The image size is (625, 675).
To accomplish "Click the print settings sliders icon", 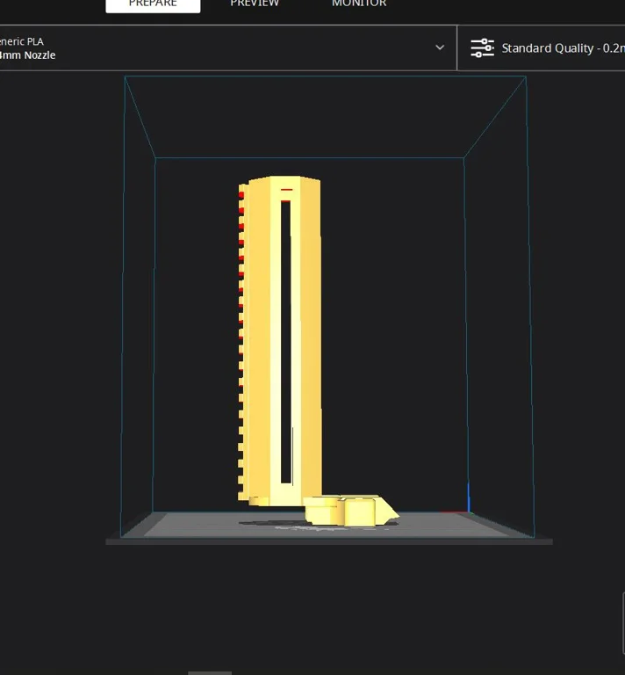I will click(x=482, y=48).
